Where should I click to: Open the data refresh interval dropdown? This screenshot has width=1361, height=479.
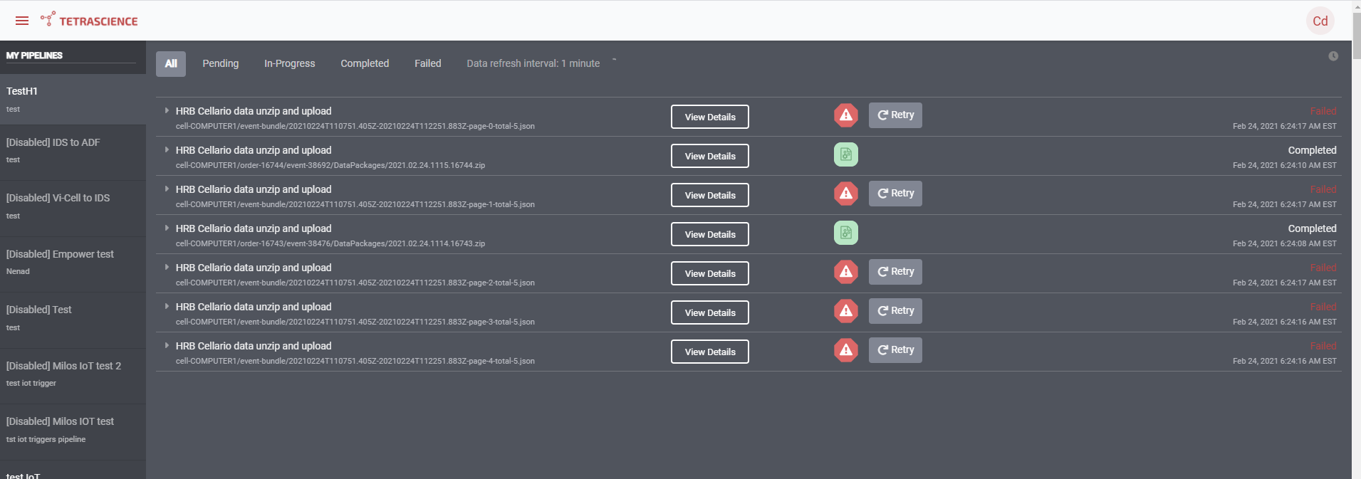(541, 63)
